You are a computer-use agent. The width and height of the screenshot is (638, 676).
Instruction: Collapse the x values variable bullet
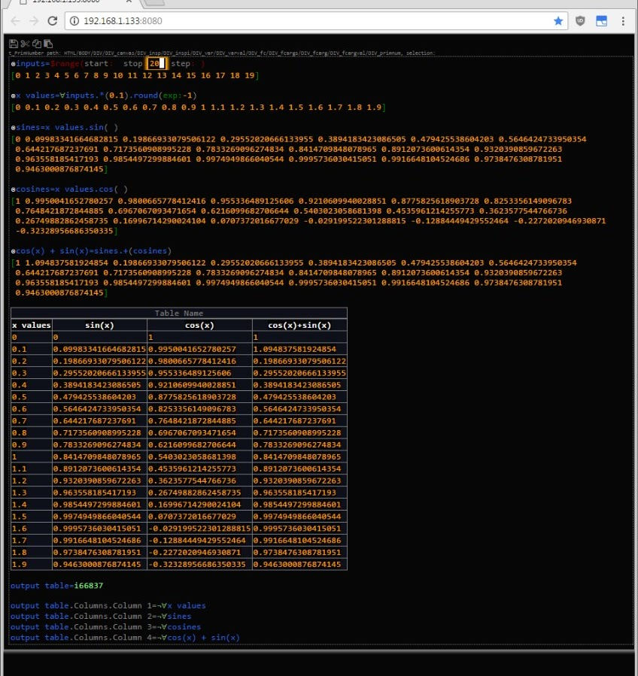(13, 96)
